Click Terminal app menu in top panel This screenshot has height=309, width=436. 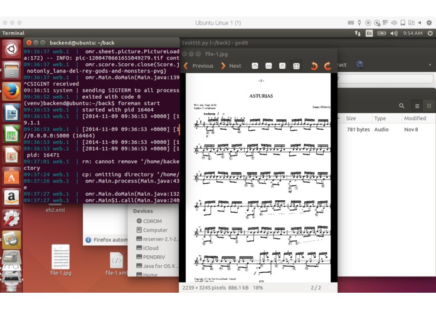13,33
